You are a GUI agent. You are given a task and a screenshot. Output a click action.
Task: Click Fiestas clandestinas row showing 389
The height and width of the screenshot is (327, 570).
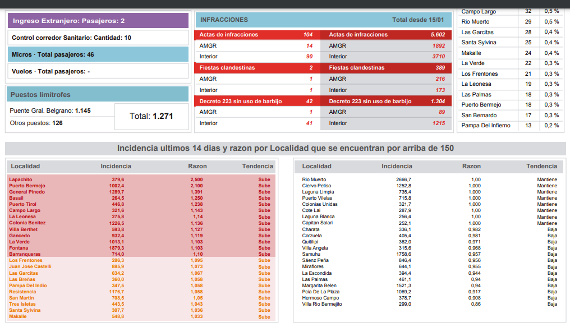point(386,68)
